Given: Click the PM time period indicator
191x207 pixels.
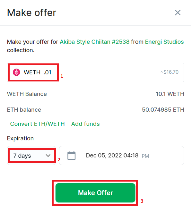Looking at the screenshot, I should point(145,156).
